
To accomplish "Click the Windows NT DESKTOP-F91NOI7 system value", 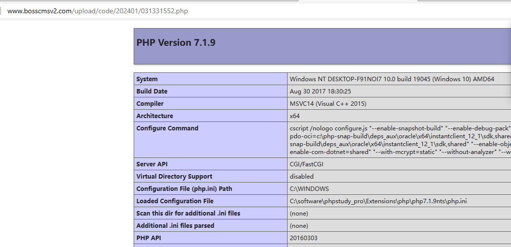I will click(392, 79).
